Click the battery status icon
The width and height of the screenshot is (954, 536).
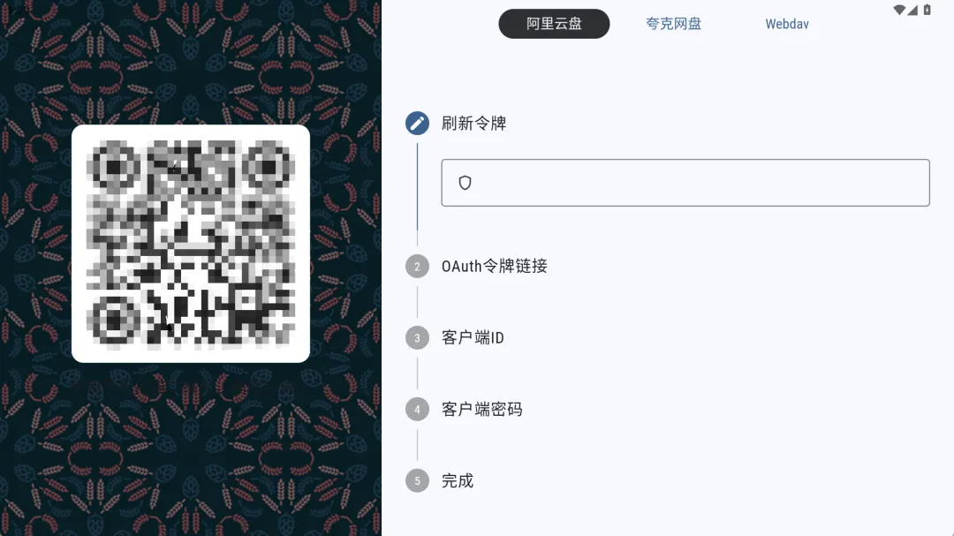coord(927,10)
